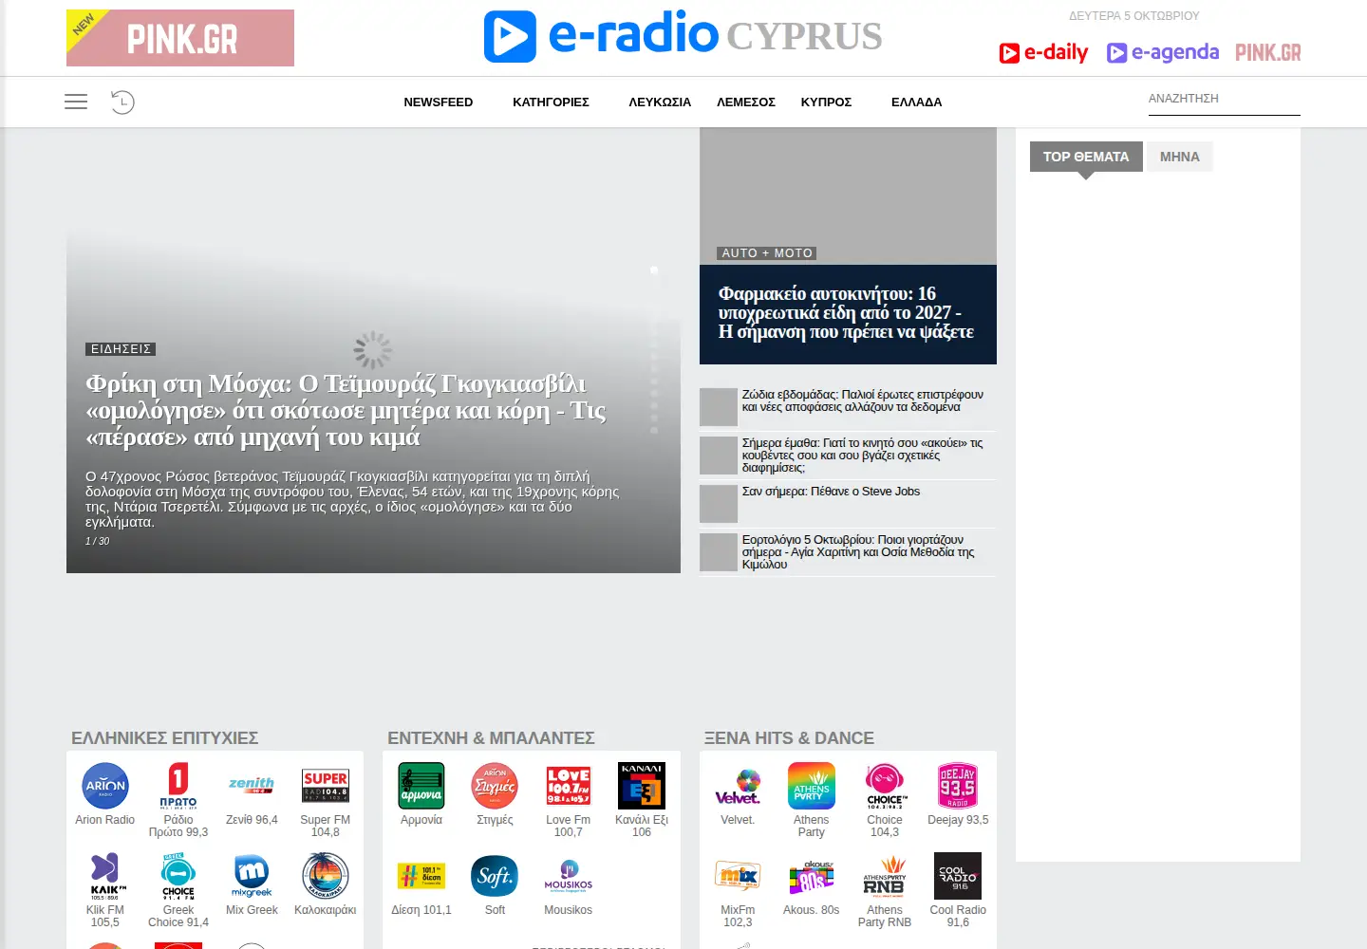Select ΛΕΜΕΣΟΣ in the navigation bar
The image size is (1367, 949).
[x=746, y=102]
